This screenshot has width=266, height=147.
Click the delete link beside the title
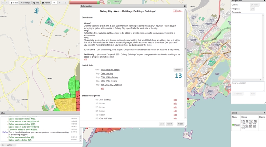tap(180, 11)
